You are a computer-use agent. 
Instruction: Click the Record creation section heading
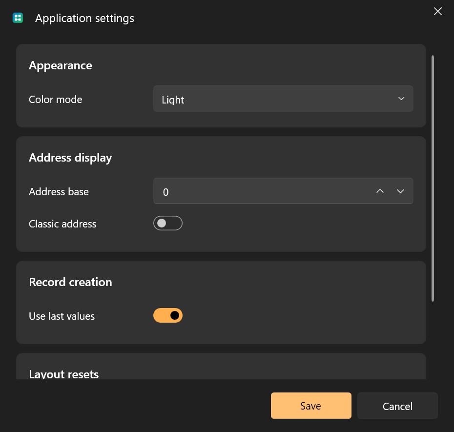click(x=70, y=282)
